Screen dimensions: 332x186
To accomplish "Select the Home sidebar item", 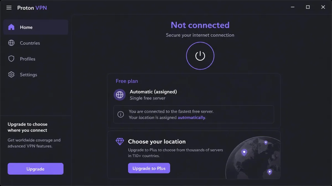I will [36, 27].
